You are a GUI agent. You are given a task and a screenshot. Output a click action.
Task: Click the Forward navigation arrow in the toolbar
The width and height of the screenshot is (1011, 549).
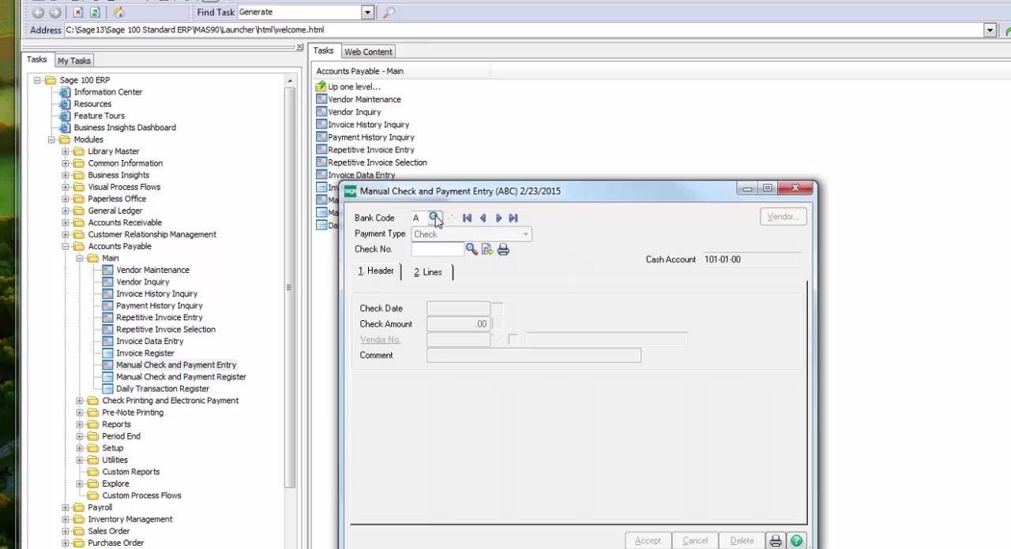tap(55, 13)
